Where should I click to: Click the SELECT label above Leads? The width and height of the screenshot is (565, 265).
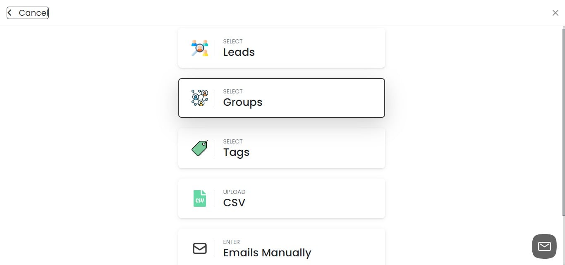pos(232,41)
